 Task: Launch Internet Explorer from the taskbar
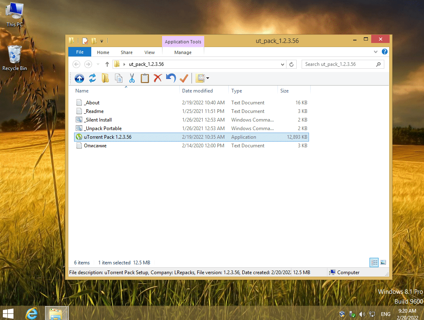coord(32,313)
